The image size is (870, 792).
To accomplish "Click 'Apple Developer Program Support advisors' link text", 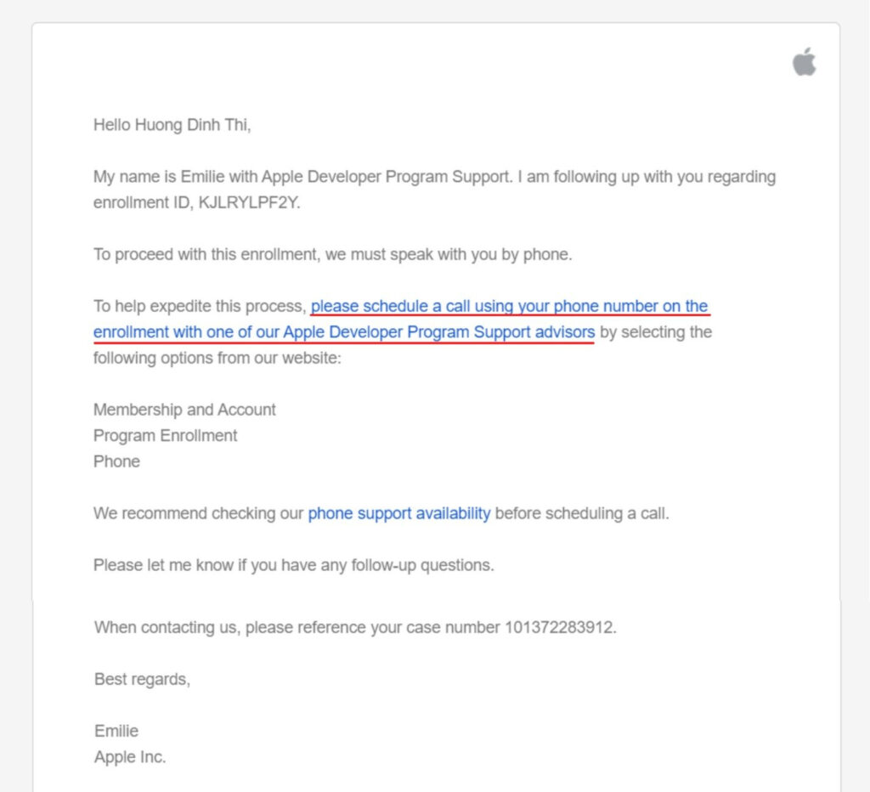I will tap(439, 332).
